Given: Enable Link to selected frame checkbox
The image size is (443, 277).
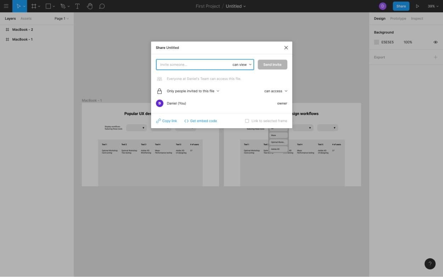Looking at the screenshot, I should pos(247,121).
